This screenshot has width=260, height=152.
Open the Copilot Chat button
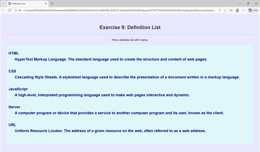point(253,10)
